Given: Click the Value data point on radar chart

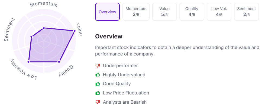Looking at the screenshot, I should (x=75, y=31).
